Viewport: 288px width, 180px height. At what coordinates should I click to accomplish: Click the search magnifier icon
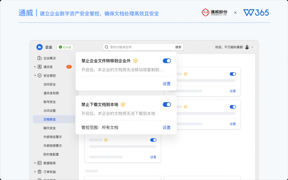(x=107, y=47)
